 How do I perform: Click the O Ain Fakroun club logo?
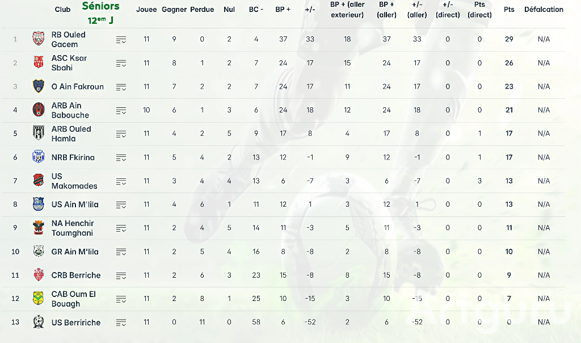(38, 86)
